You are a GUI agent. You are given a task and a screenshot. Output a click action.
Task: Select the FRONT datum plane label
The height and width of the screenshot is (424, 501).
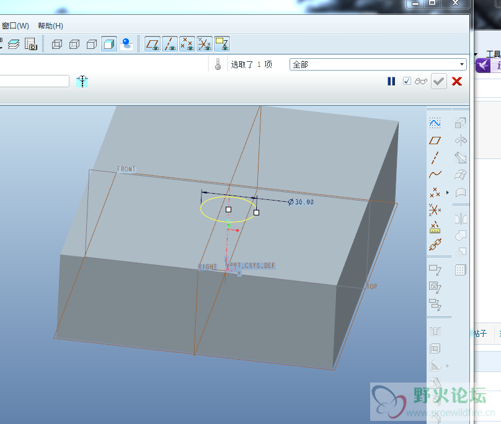point(126,169)
